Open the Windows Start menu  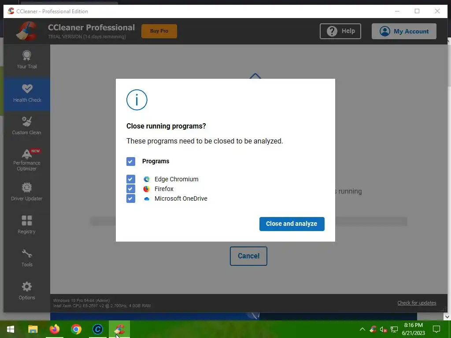pos(11,329)
